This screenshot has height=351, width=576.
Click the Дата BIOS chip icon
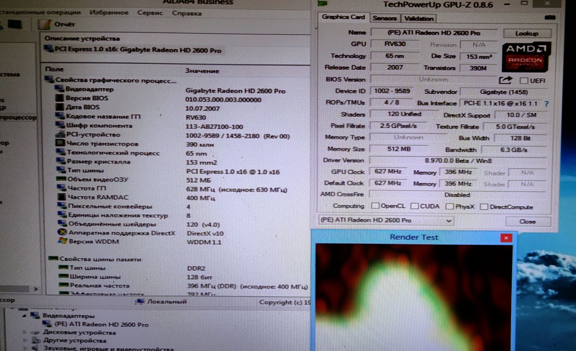(60, 107)
